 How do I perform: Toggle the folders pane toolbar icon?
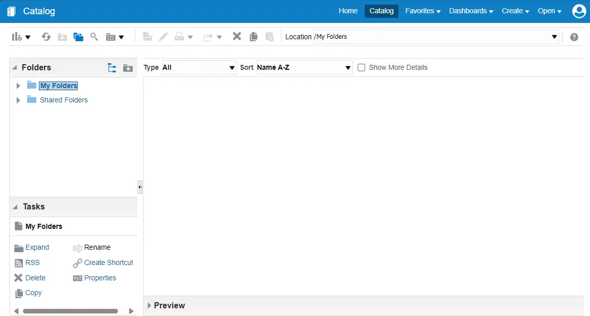(78, 37)
